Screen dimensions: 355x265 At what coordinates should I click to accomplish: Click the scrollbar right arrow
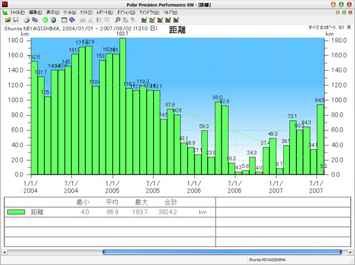pyautogui.click(x=350, y=252)
